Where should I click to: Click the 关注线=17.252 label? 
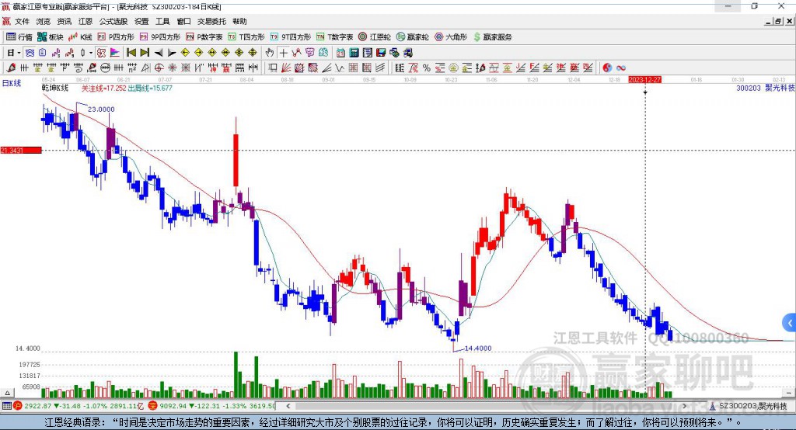tap(103, 88)
